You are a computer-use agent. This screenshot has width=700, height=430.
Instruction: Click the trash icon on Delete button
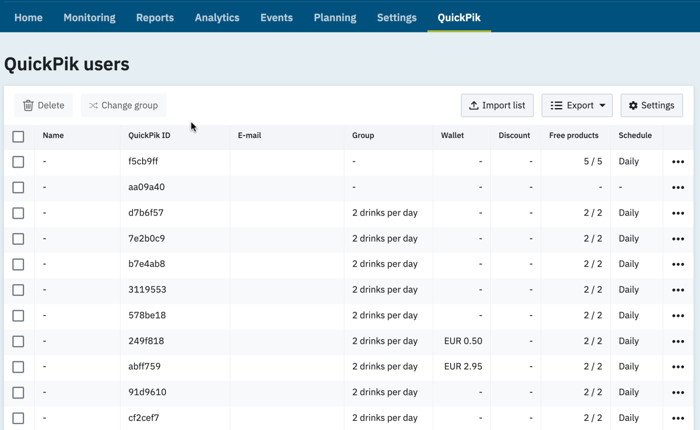(x=28, y=105)
